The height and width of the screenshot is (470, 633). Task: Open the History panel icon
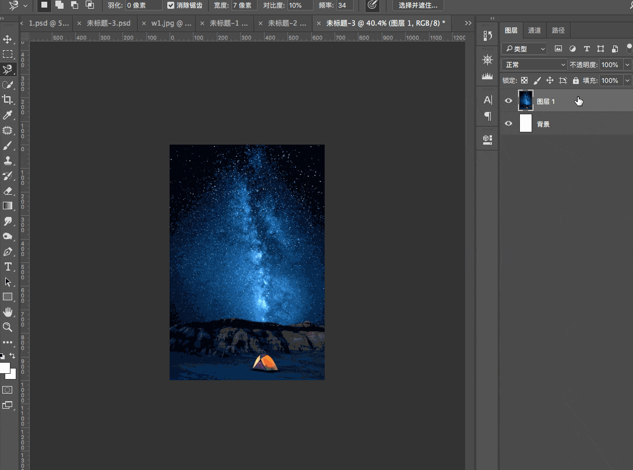(488, 36)
